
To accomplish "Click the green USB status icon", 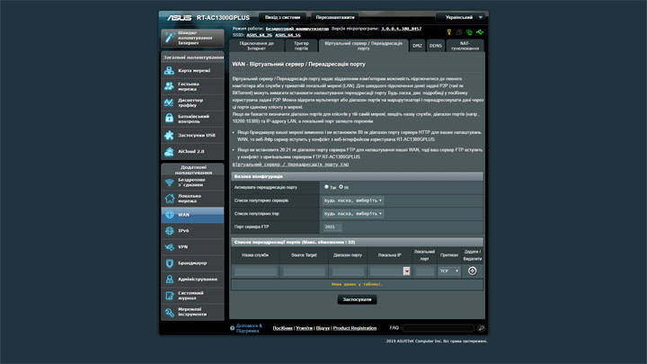I will pos(480,32).
